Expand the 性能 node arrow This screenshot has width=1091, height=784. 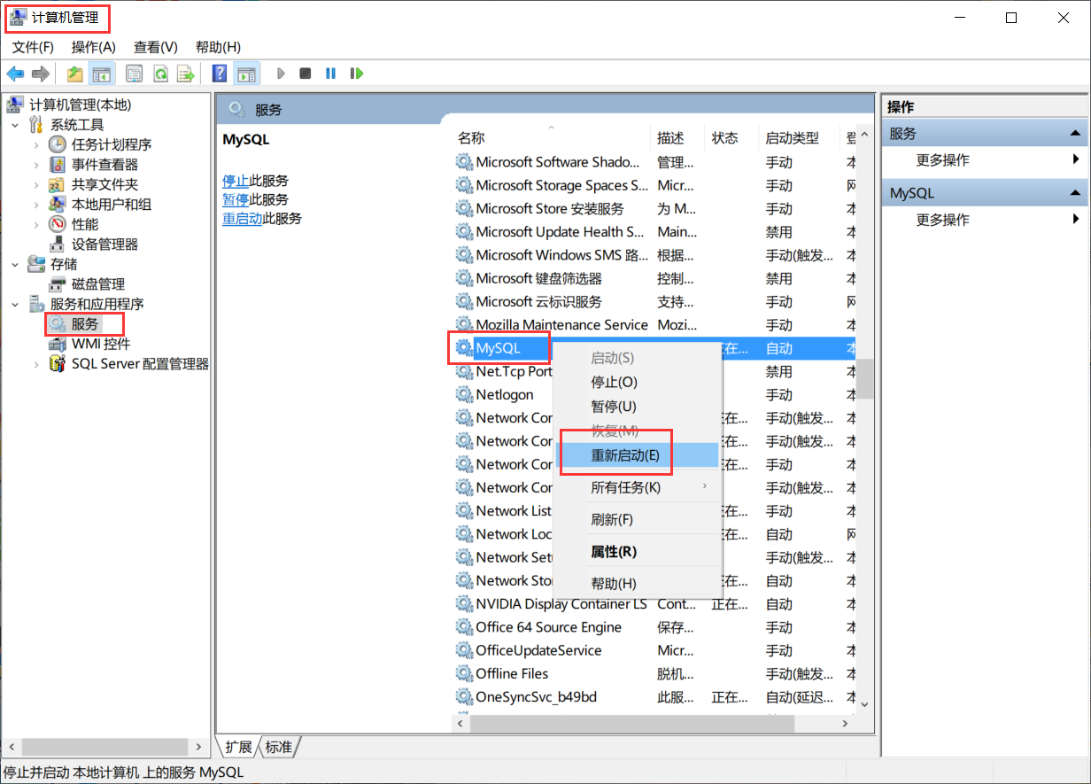pos(36,224)
